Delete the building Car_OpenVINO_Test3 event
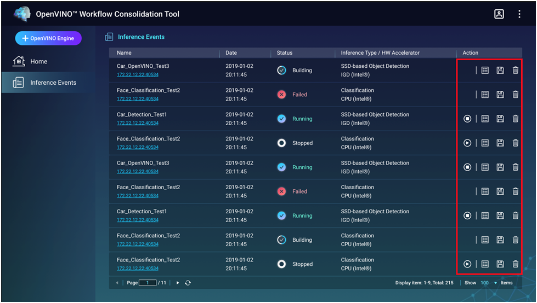Image resolution: width=537 pixels, height=303 pixels. 515,70
